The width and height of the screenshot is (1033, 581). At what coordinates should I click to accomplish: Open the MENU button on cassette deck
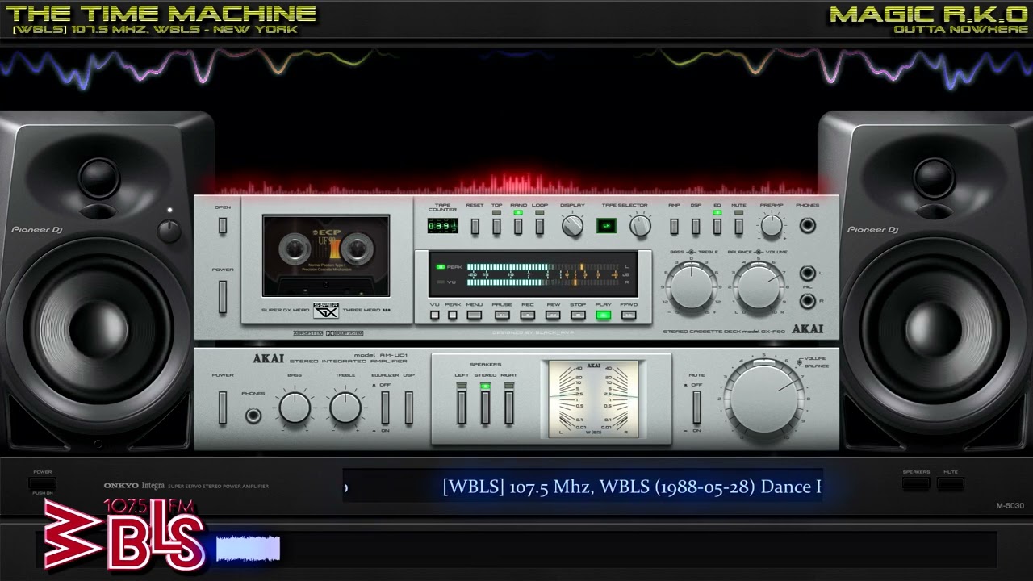[x=475, y=315]
